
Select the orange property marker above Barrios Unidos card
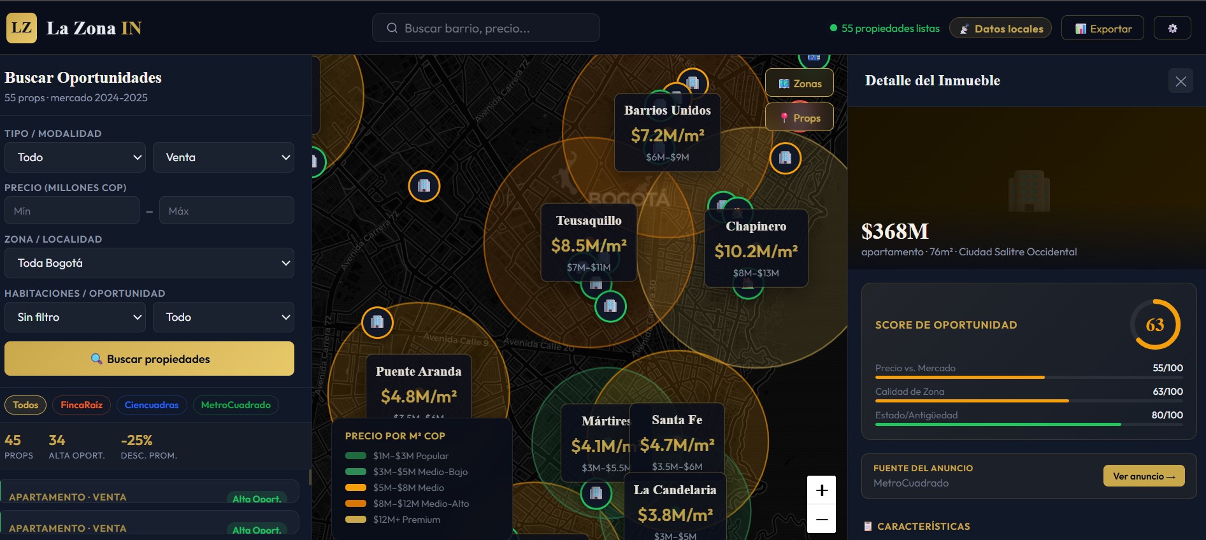coord(693,83)
